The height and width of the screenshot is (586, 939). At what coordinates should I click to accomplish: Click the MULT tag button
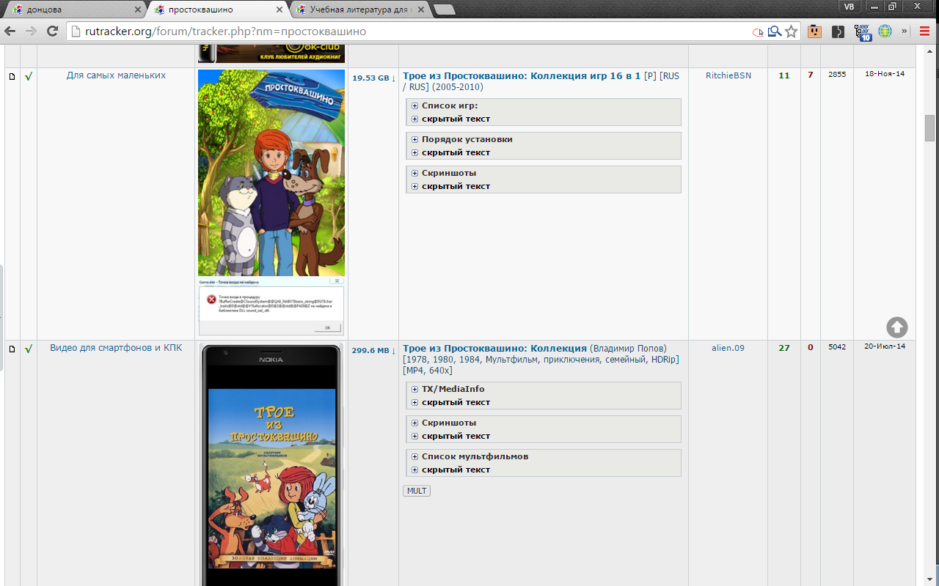[x=417, y=491]
